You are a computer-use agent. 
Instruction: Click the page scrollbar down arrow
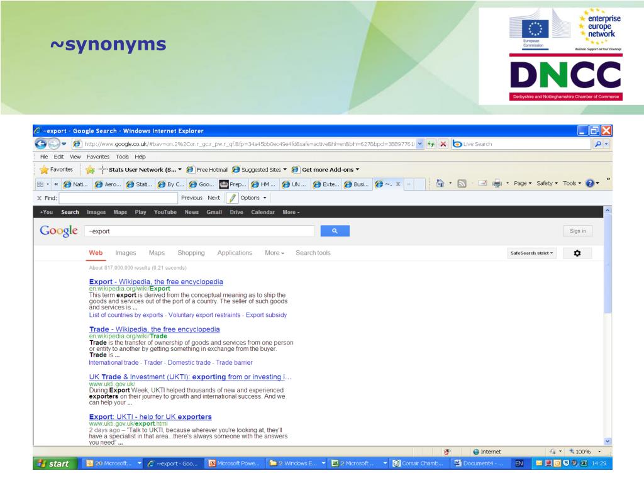point(608,441)
